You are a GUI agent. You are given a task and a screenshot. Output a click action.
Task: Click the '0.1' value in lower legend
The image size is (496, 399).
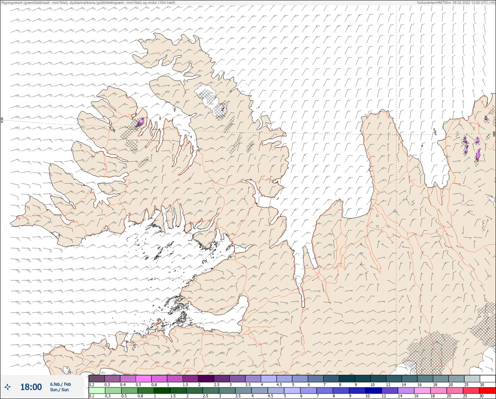point(91,396)
